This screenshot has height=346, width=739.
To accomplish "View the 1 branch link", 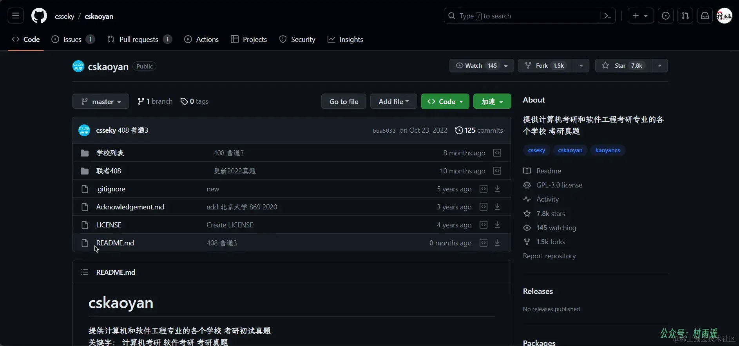I will click(x=155, y=101).
